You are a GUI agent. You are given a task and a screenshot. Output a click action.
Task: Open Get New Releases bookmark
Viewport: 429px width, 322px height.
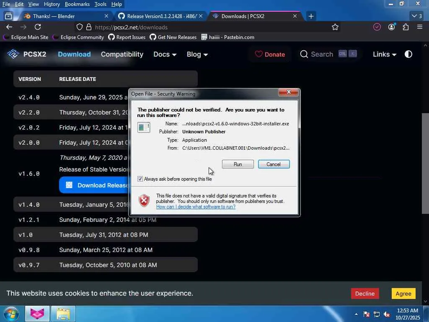(173, 37)
